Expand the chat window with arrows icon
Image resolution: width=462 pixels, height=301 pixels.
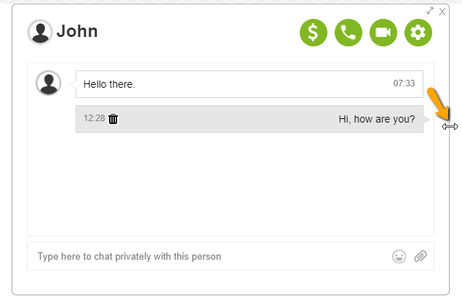pos(430,11)
